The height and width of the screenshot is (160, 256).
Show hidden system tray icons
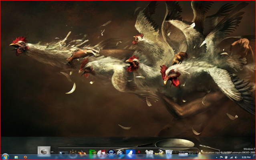[x=217, y=157]
